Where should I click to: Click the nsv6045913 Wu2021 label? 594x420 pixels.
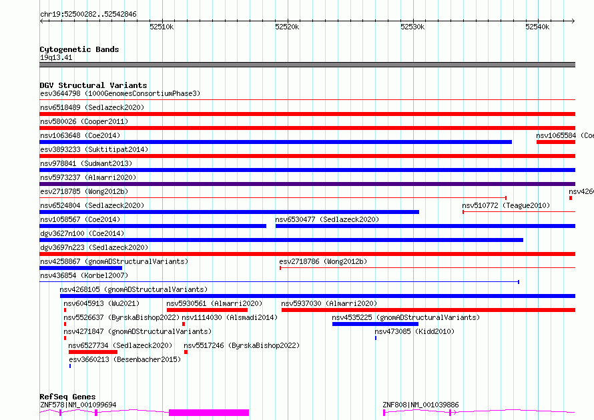[x=101, y=303]
